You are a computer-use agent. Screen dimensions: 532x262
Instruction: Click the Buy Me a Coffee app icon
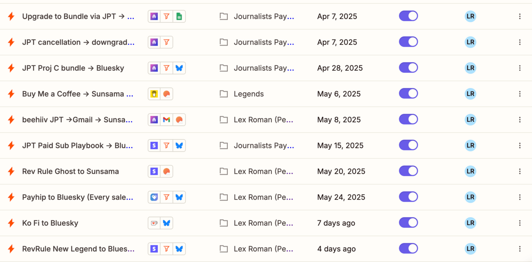154,94
